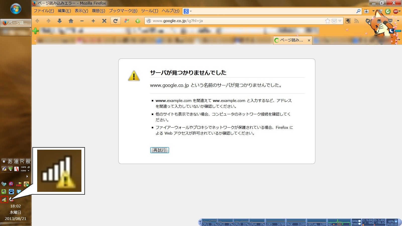
Task: Open the Dropbox tray icon
Action: click(x=19, y=192)
